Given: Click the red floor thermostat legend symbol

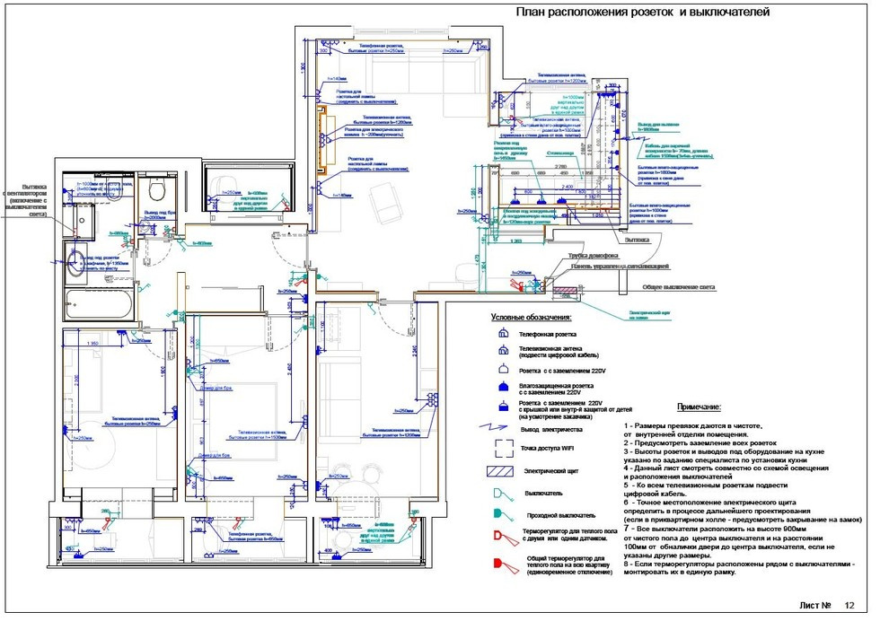Looking at the screenshot, I should click(x=503, y=538).
